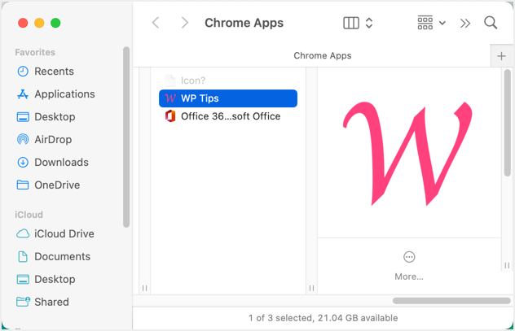Click the horizontal scrollbar at the bottom
Viewport: 515px width, 331px height.
pos(451,301)
